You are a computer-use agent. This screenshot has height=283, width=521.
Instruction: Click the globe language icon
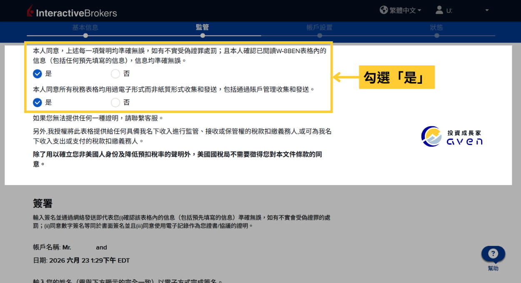[x=384, y=10]
